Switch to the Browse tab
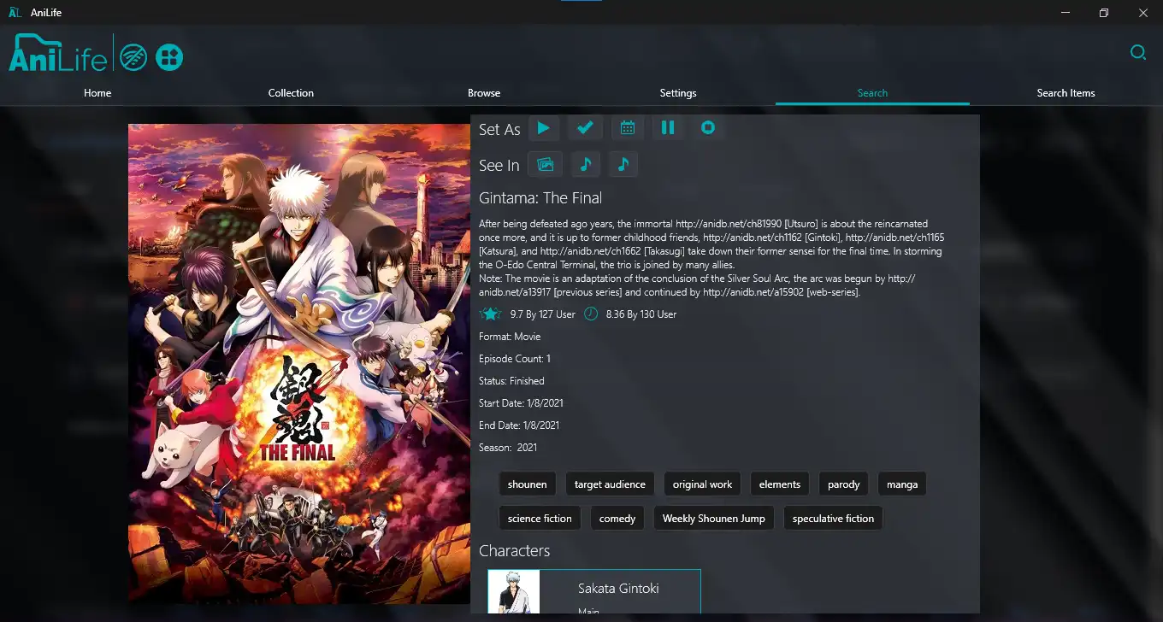The image size is (1163, 622). [484, 93]
